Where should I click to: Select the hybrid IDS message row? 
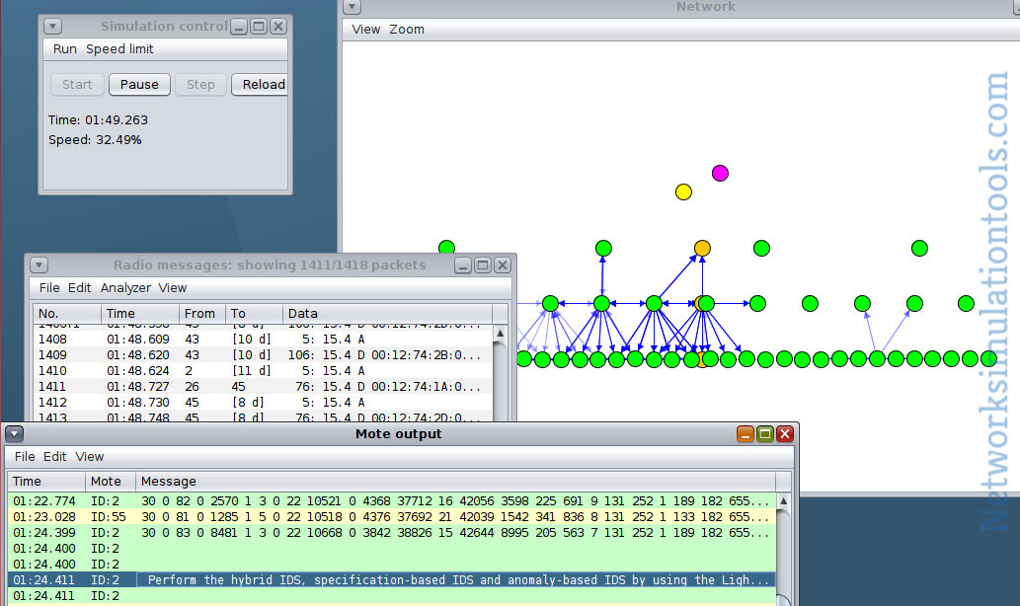click(392, 580)
